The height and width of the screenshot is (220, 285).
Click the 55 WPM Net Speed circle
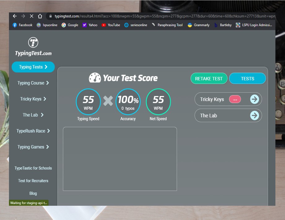coord(158,102)
